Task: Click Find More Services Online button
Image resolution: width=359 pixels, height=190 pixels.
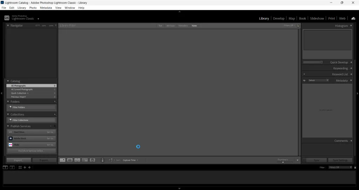Action: click(31, 151)
